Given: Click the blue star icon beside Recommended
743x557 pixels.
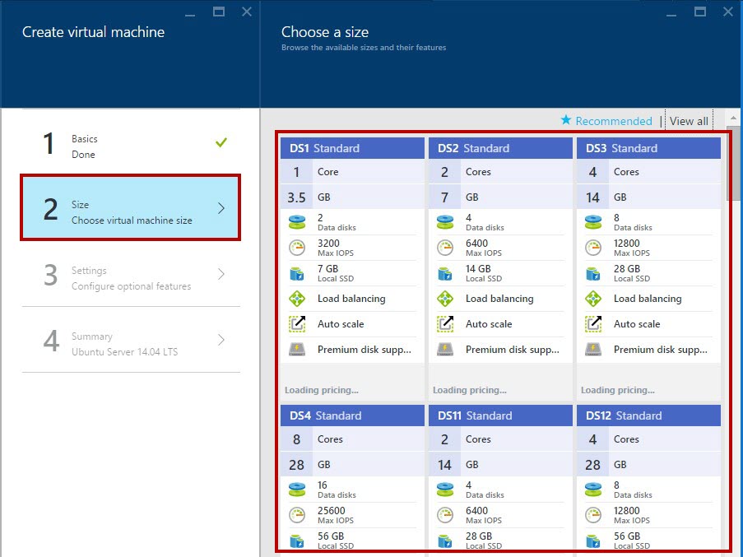Looking at the screenshot, I should 566,120.
